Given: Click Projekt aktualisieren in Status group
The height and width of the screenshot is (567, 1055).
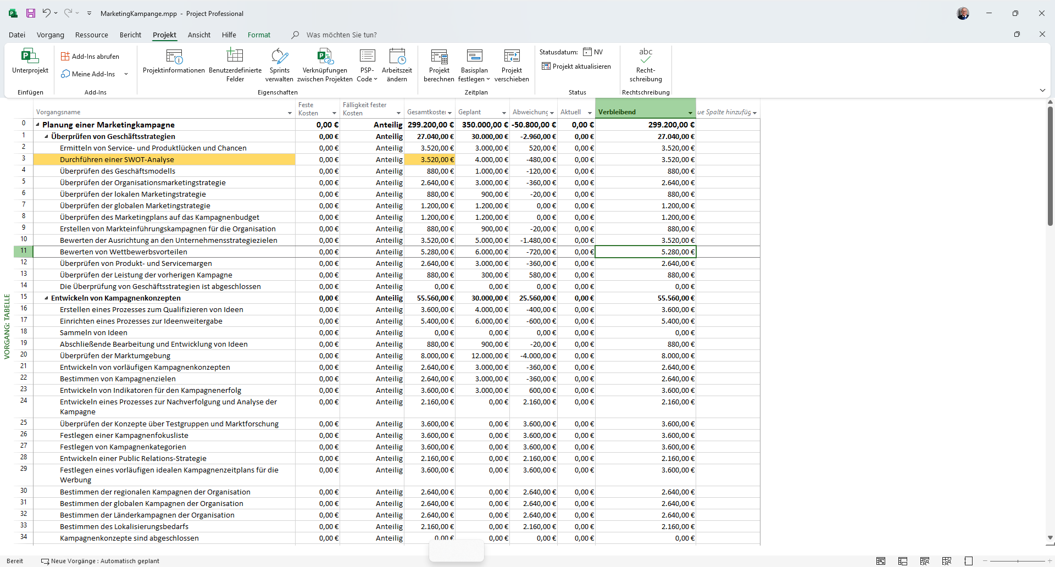Looking at the screenshot, I should tap(576, 66).
